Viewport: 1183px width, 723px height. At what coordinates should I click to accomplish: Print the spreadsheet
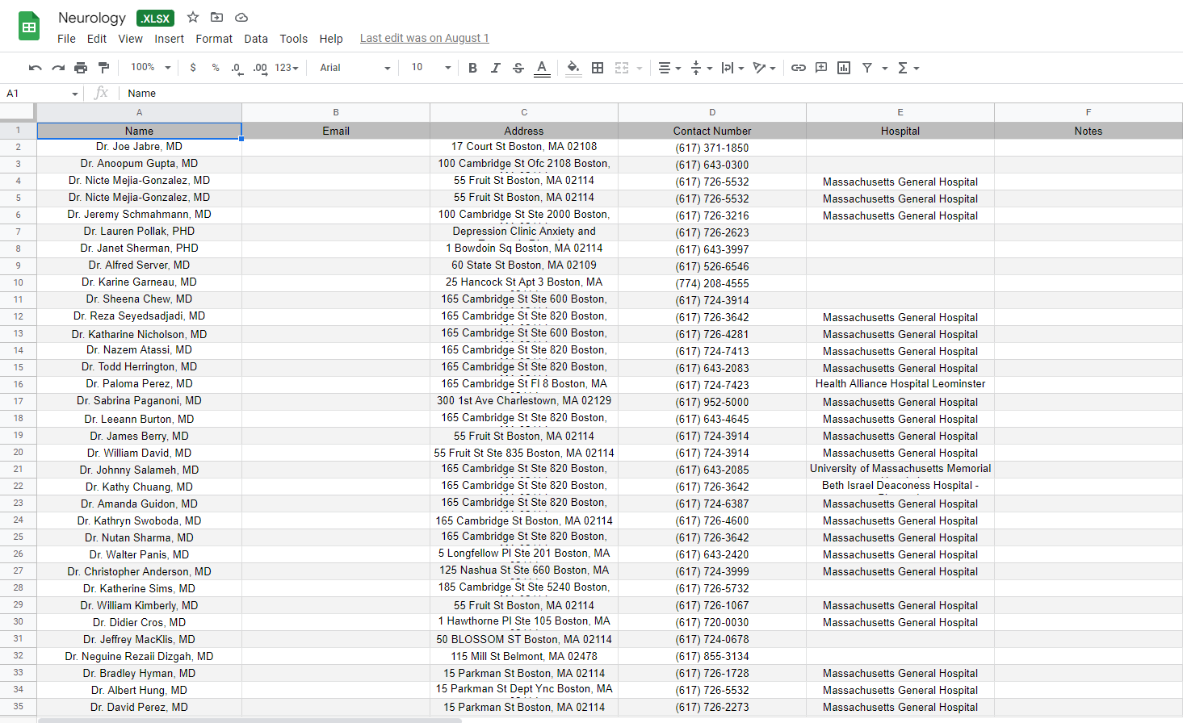[81, 68]
